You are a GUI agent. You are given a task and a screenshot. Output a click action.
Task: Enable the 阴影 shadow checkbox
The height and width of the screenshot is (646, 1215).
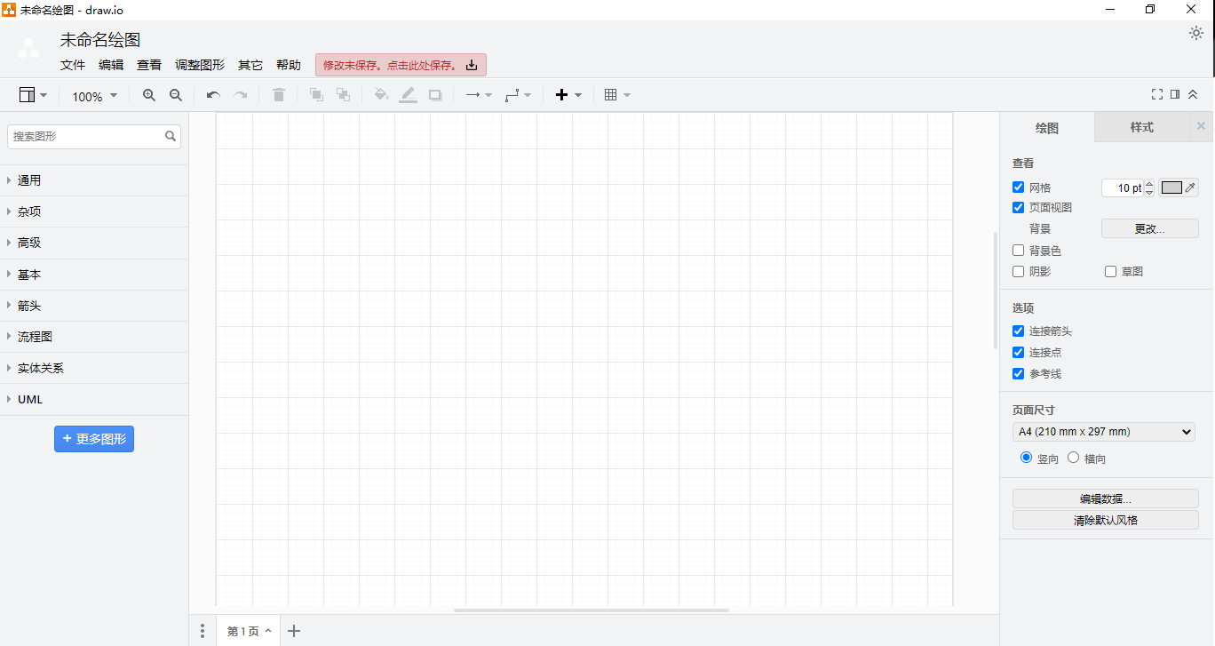point(1019,272)
